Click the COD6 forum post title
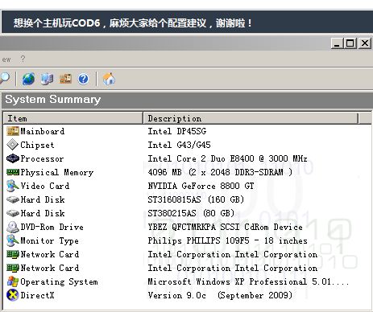Screen dimensions: 373x312 coord(133,23)
